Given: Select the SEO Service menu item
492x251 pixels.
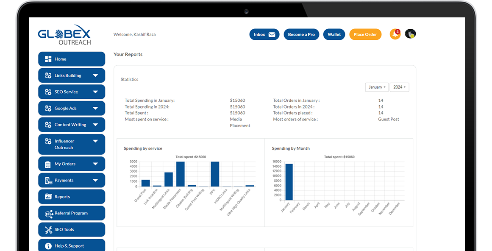Looking at the screenshot, I should 66,92.
